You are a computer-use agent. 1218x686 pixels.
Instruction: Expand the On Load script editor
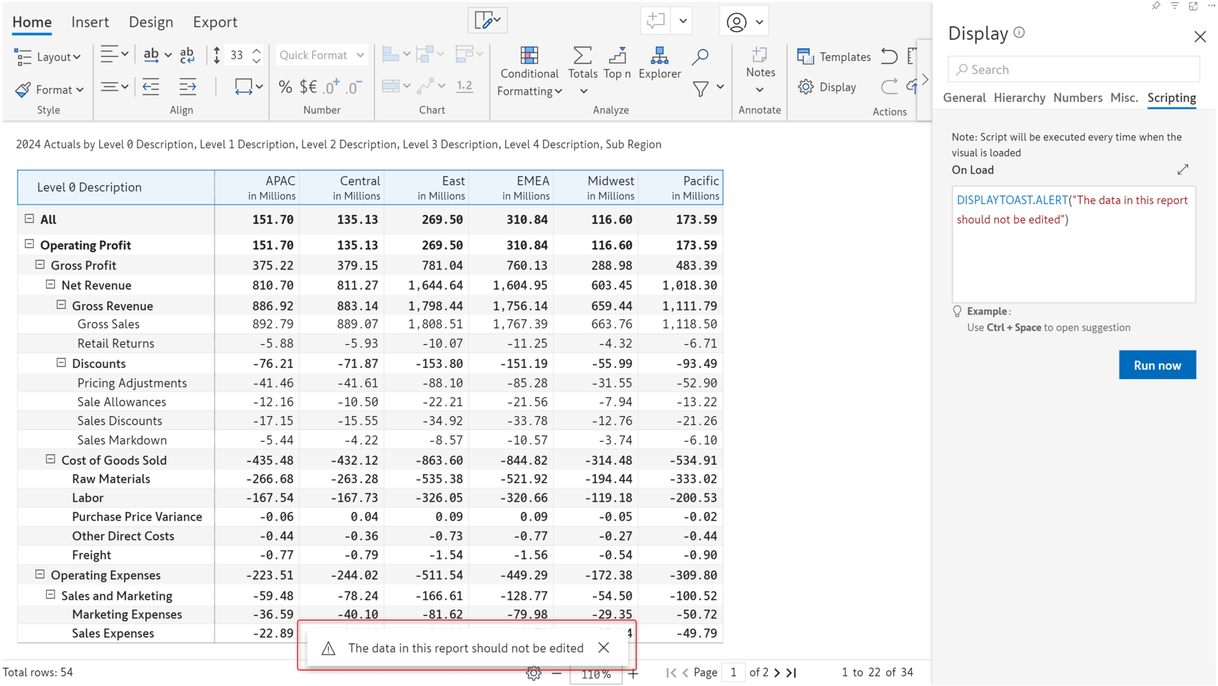point(1183,170)
